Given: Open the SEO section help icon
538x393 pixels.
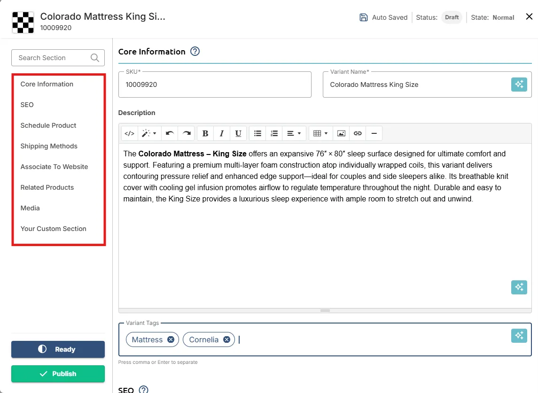Looking at the screenshot, I should (x=144, y=390).
